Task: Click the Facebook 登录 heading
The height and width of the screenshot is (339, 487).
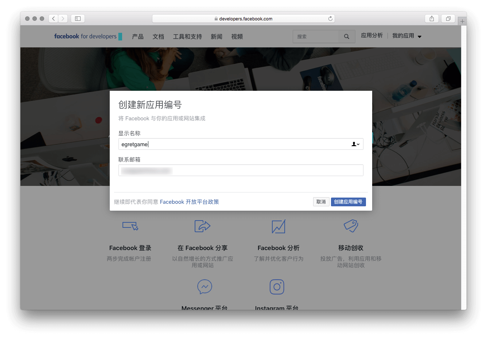Action: 130,248
